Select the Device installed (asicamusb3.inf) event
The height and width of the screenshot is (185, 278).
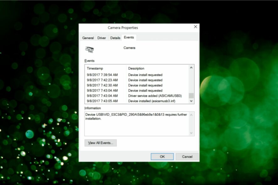(137, 101)
